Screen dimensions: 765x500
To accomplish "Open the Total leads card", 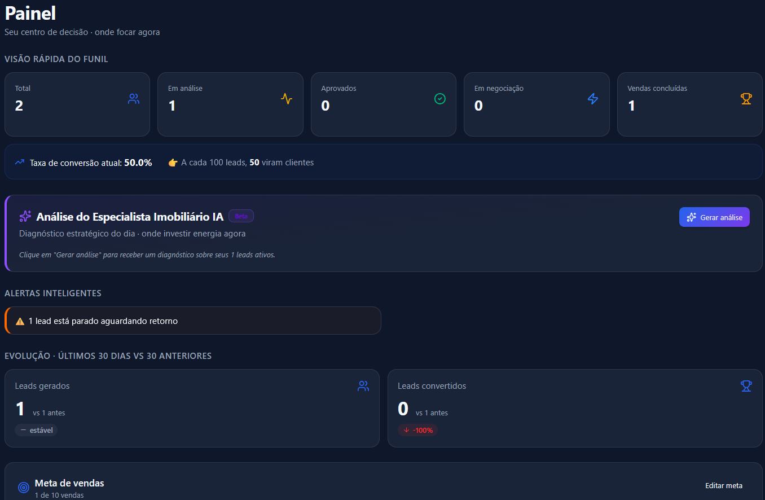I will 77,104.
